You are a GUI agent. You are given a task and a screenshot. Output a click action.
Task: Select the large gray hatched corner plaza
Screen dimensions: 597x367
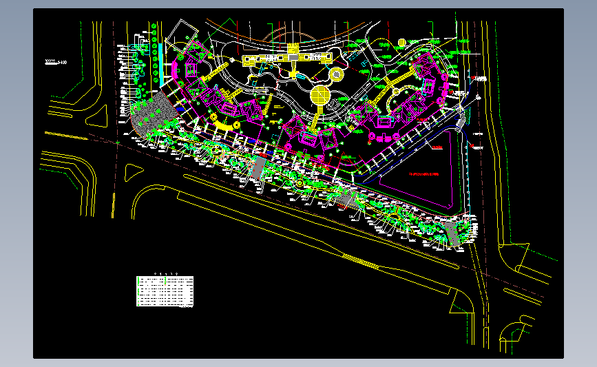tap(156, 116)
